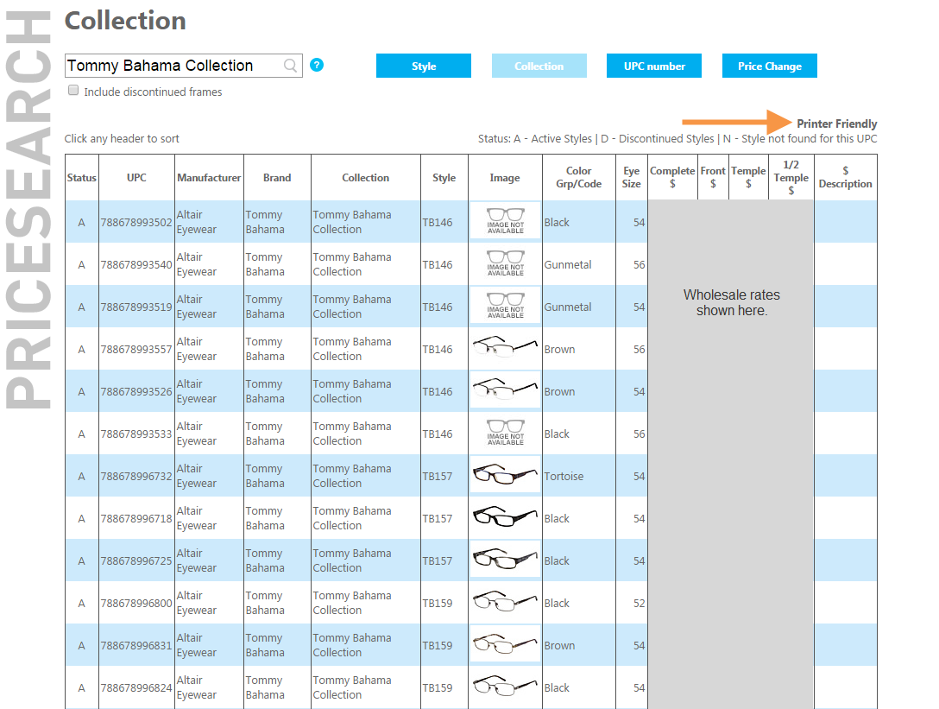Viewport: 939px width, 709px height.
Task: Open frame thumbnail for UPC 788678996718
Action: tap(506, 518)
